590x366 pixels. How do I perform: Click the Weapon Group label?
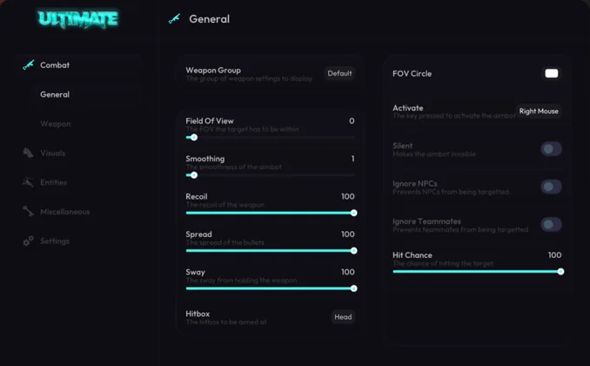[213, 70]
